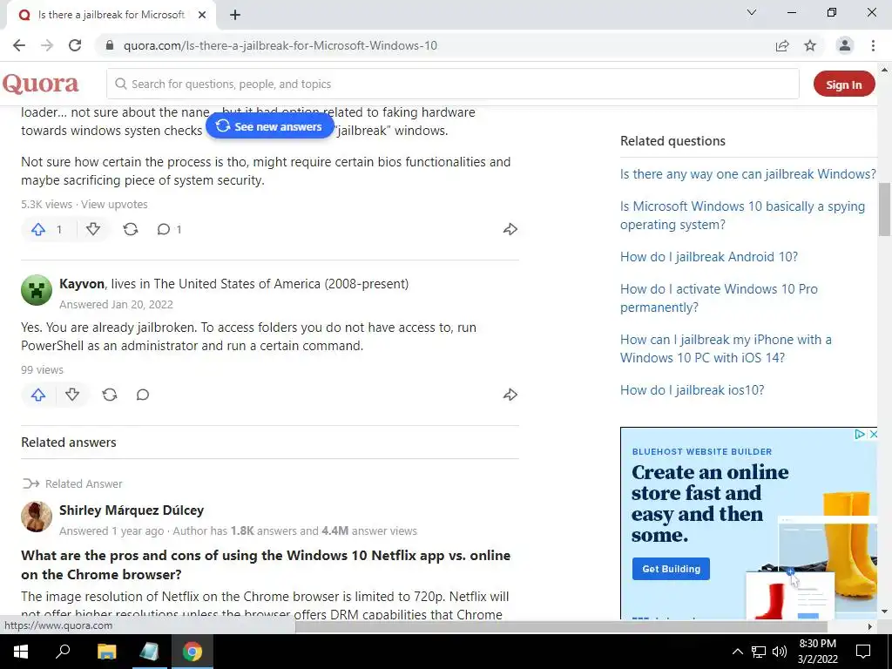Click Get Building in the Bluehost ad
Screen dimensions: 892x669
[x=672, y=569]
